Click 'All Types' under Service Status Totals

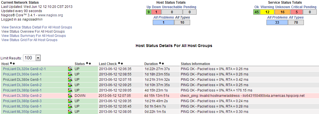pyautogui.click(x=296, y=17)
